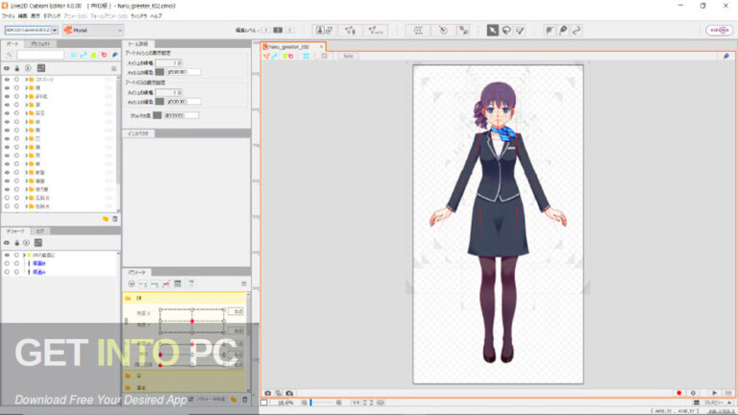Open the ヘルプ menu
Image resolution: width=738 pixels, height=415 pixels.
(x=156, y=16)
